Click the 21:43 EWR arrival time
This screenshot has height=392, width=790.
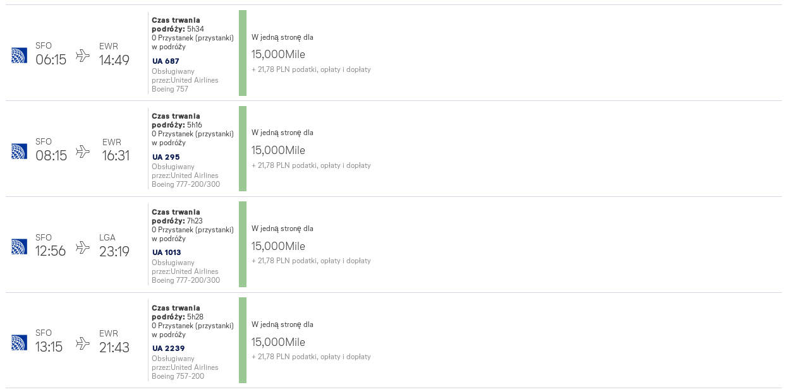click(x=114, y=348)
